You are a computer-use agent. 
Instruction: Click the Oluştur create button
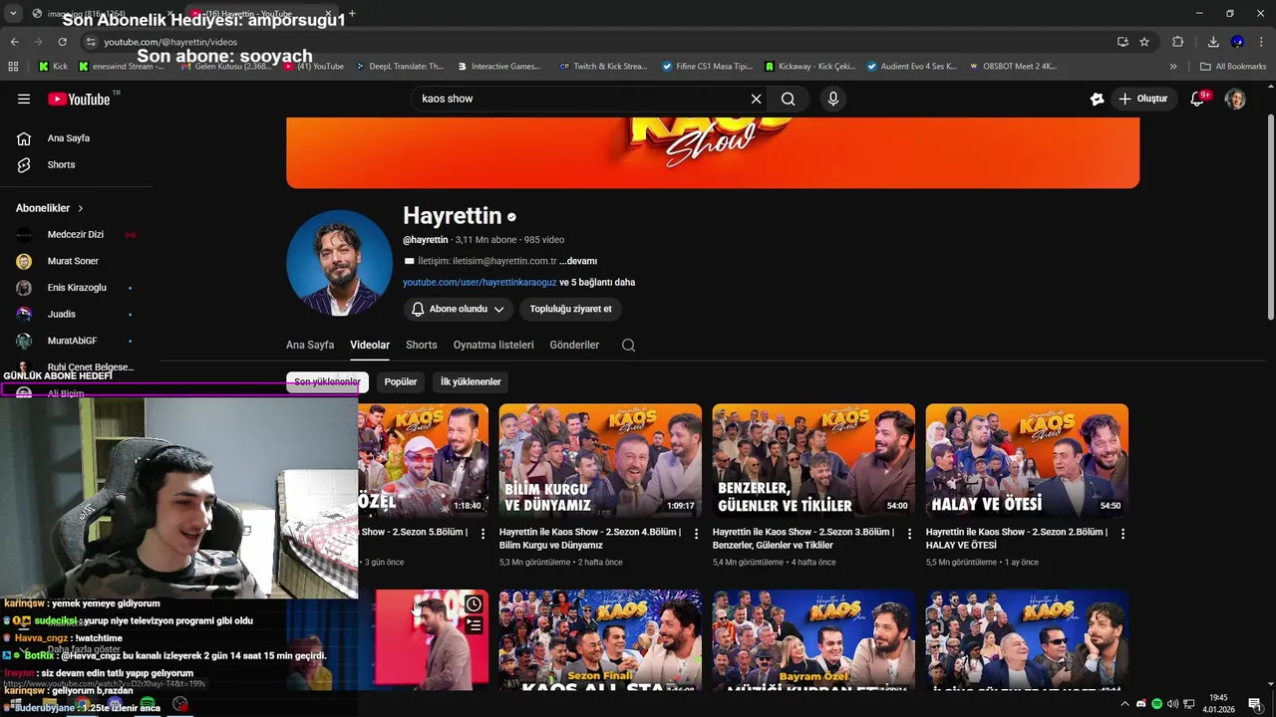pyautogui.click(x=1142, y=99)
